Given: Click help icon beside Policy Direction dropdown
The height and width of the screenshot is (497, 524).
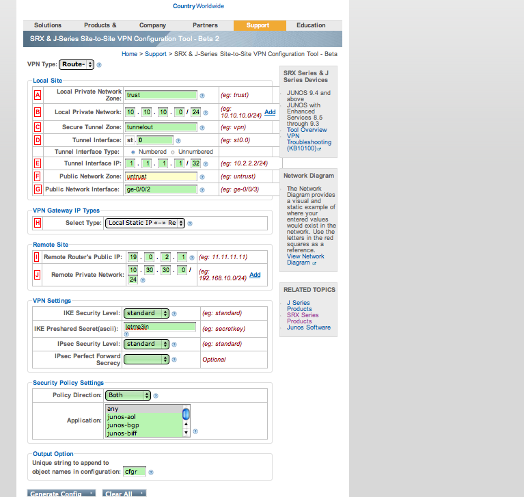Looking at the screenshot, I should 156,396.
